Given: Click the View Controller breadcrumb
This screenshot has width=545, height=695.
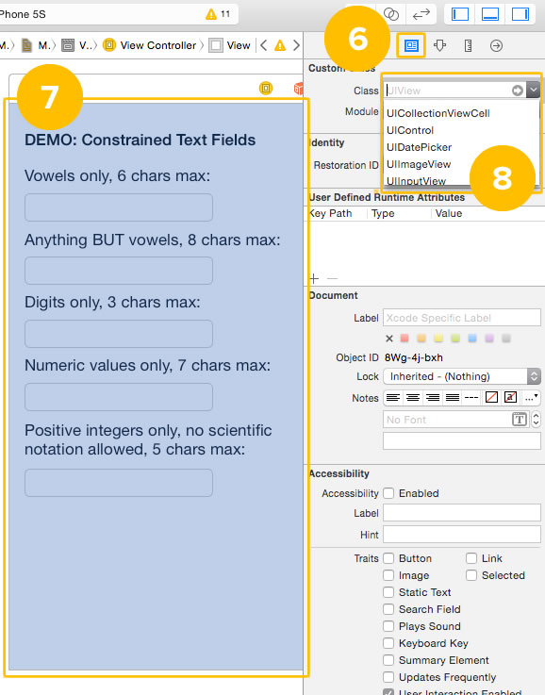Looking at the screenshot, I should pos(157,45).
